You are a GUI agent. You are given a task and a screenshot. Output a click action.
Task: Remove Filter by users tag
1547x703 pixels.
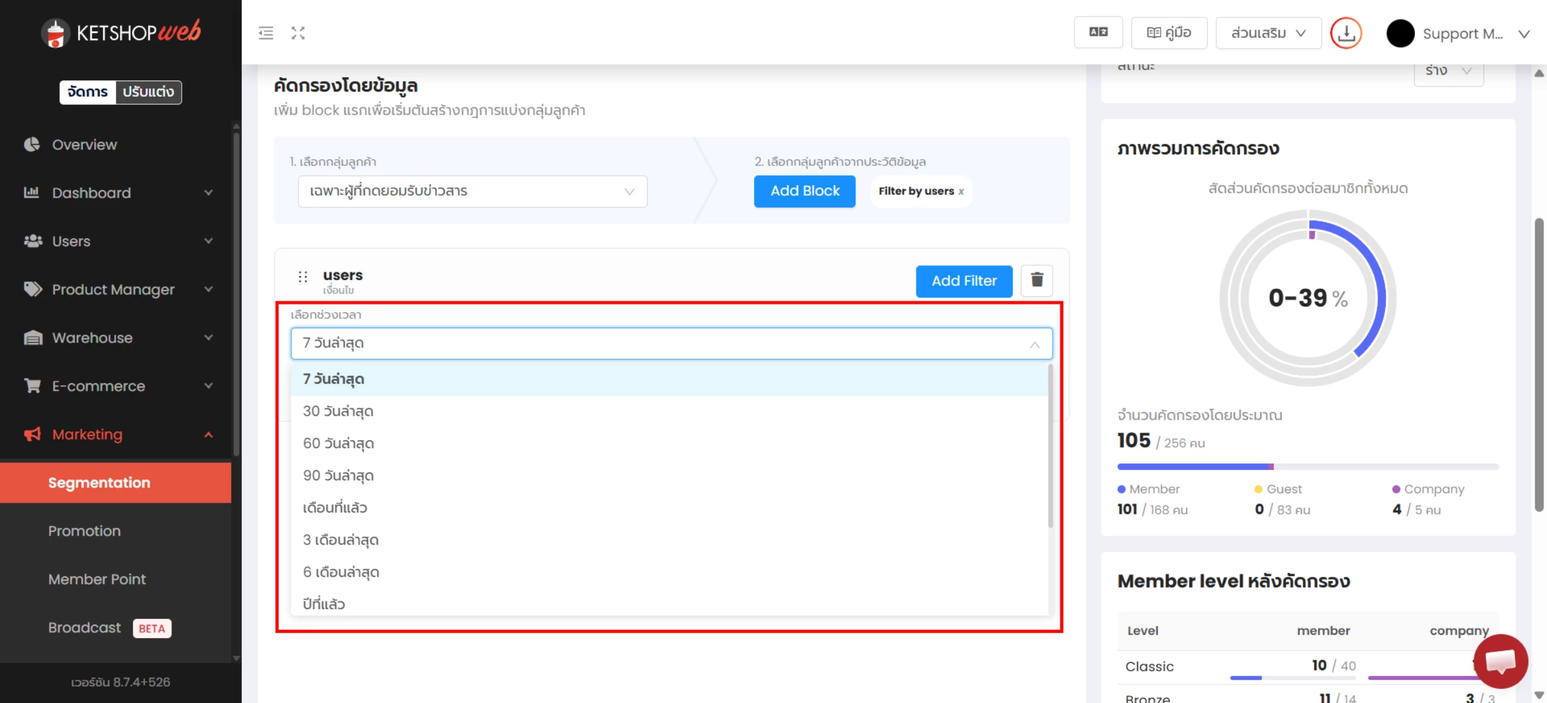(x=961, y=192)
